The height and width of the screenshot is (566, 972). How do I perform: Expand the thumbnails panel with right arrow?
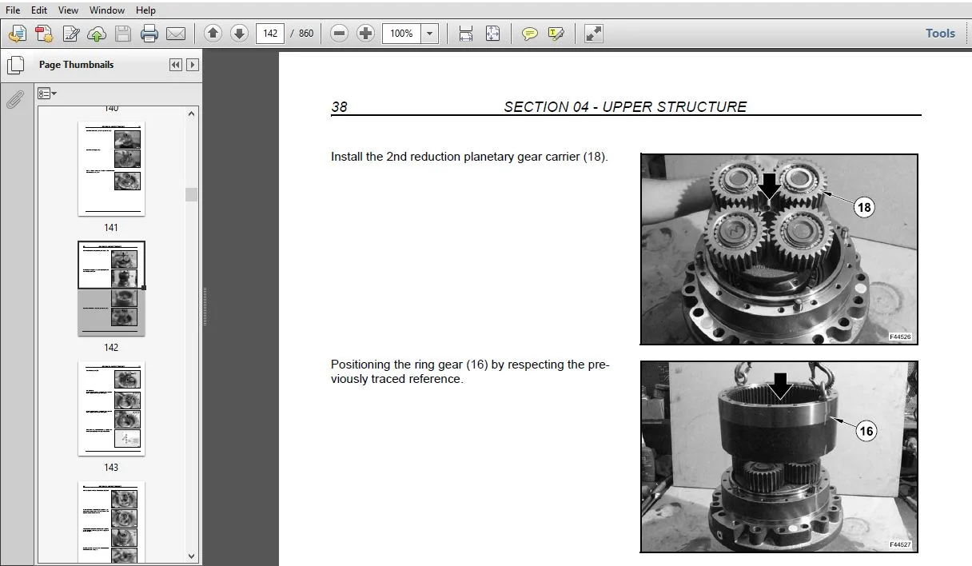point(192,65)
